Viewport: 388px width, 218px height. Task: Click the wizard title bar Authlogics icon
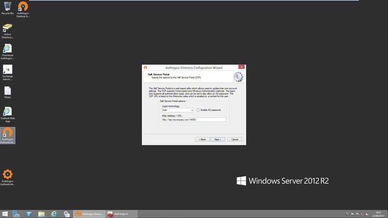[145, 67]
